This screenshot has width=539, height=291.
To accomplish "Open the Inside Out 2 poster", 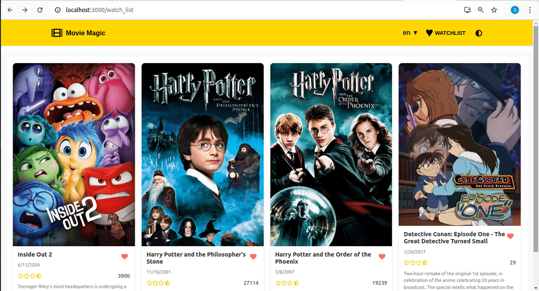I will (x=74, y=155).
